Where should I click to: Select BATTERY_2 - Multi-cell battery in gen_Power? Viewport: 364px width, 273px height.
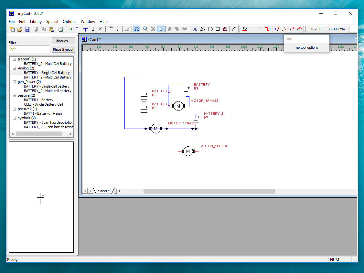(48, 91)
